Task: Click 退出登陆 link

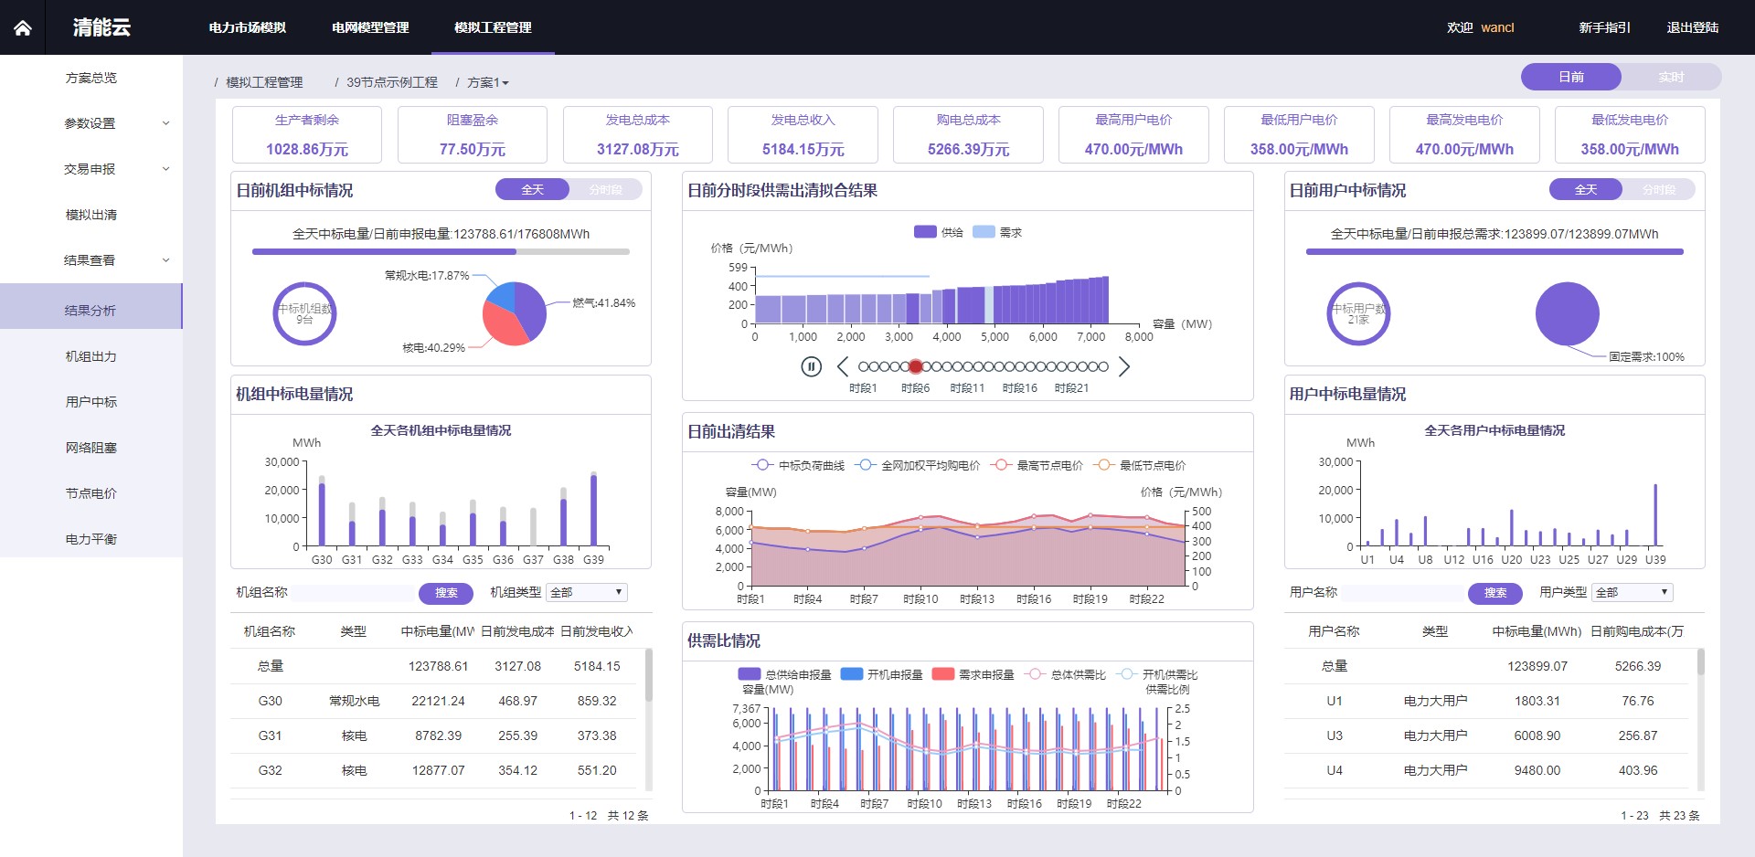Action: [1693, 27]
